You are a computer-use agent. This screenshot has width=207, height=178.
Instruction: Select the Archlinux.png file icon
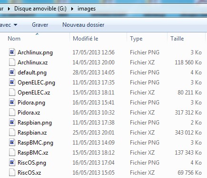[x=12, y=52]
